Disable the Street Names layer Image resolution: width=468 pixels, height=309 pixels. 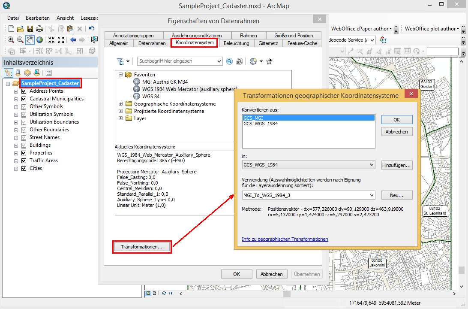tap(24, 137)
